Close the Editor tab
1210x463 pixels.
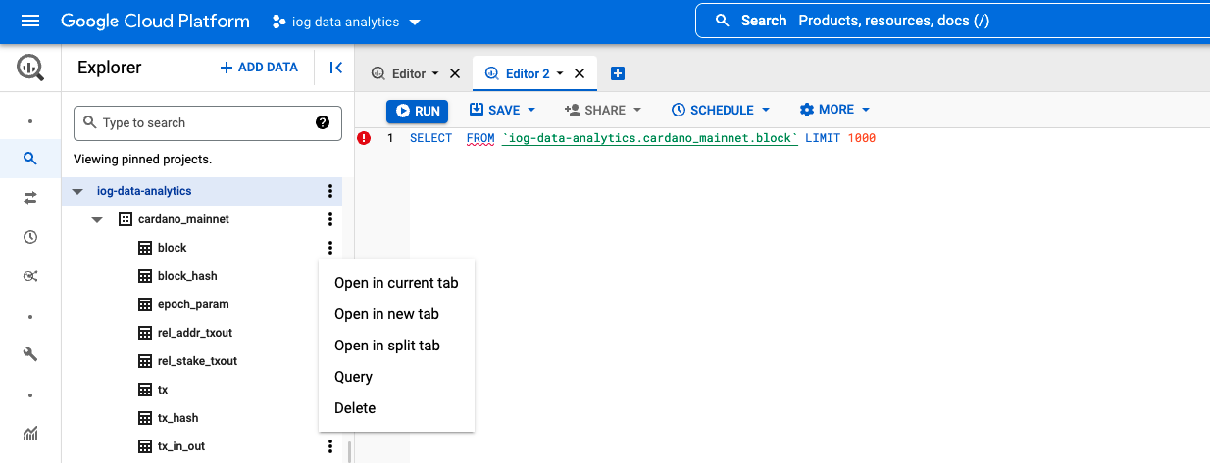[454, 73]
